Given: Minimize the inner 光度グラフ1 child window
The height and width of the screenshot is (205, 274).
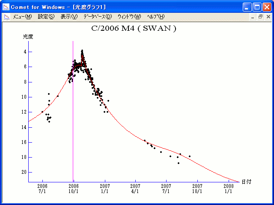Looking at the screenshot, I should coord(253,17).
